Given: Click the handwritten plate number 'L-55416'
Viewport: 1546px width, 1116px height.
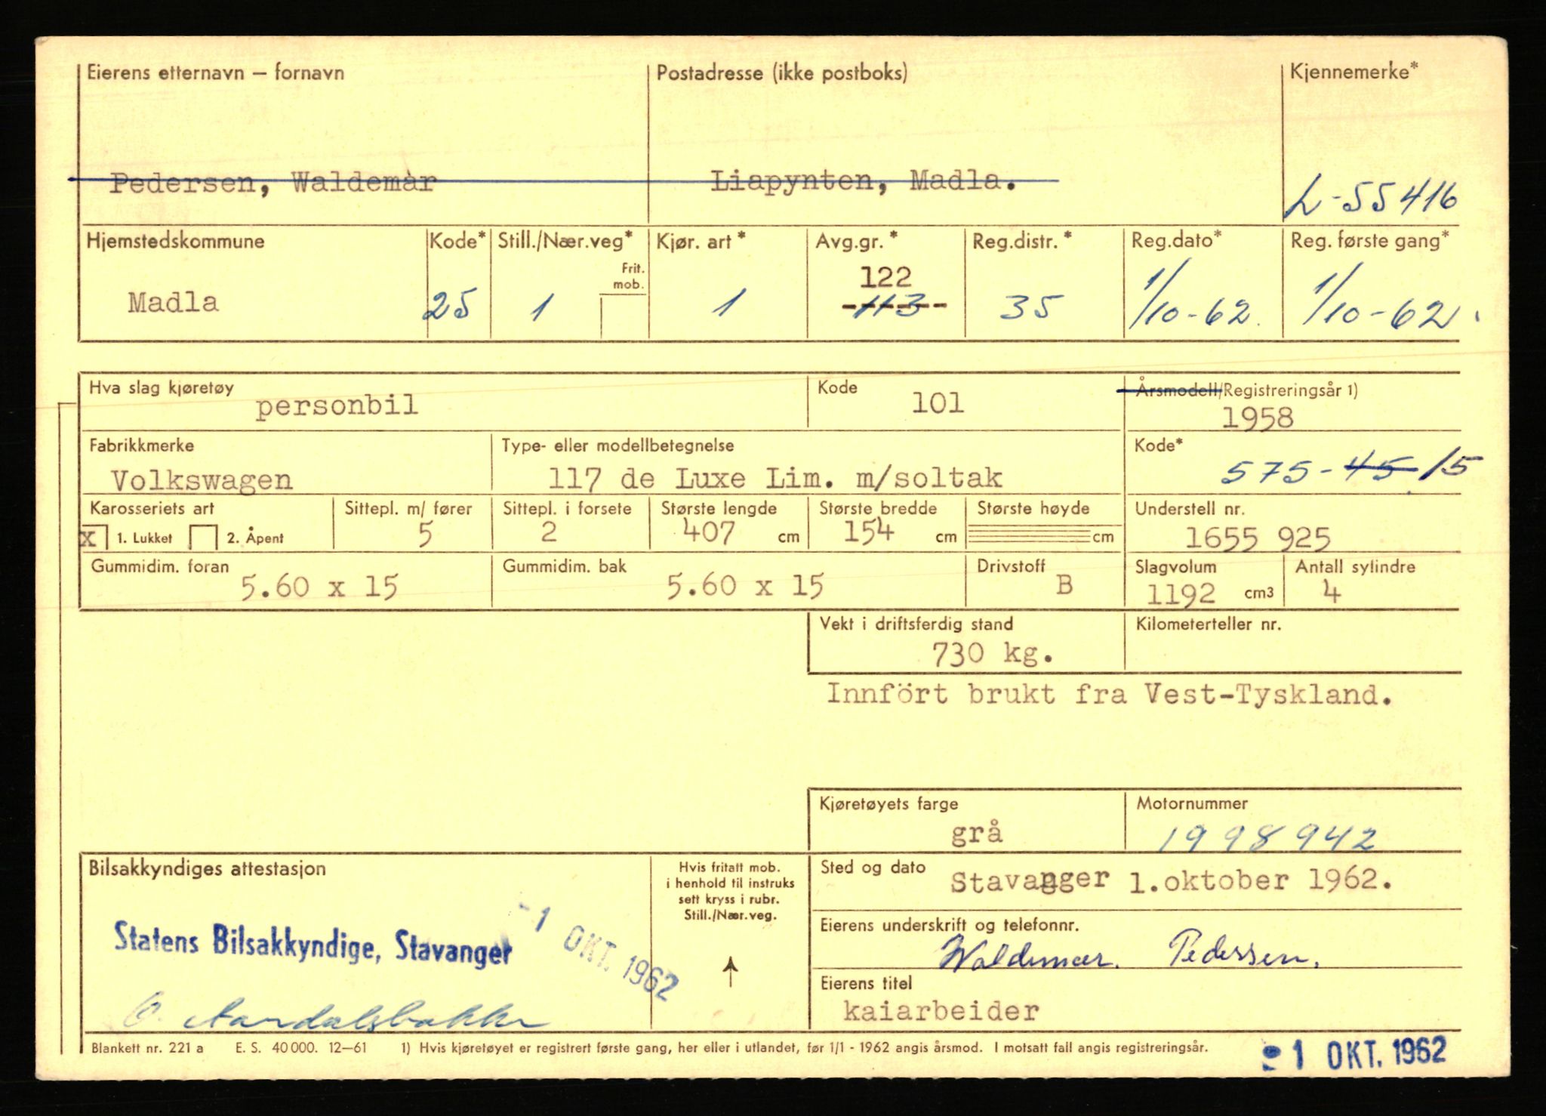Looking at the screenshot, I should [x=1371, y=199].
